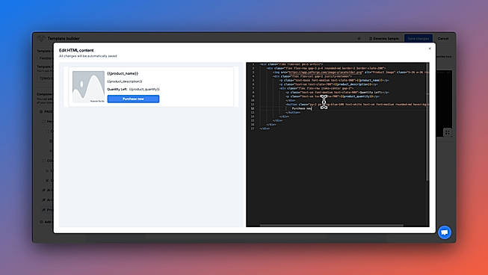488x275 pixels.
Task: Click the Purchase now preview button
Action: pos(133,99)
